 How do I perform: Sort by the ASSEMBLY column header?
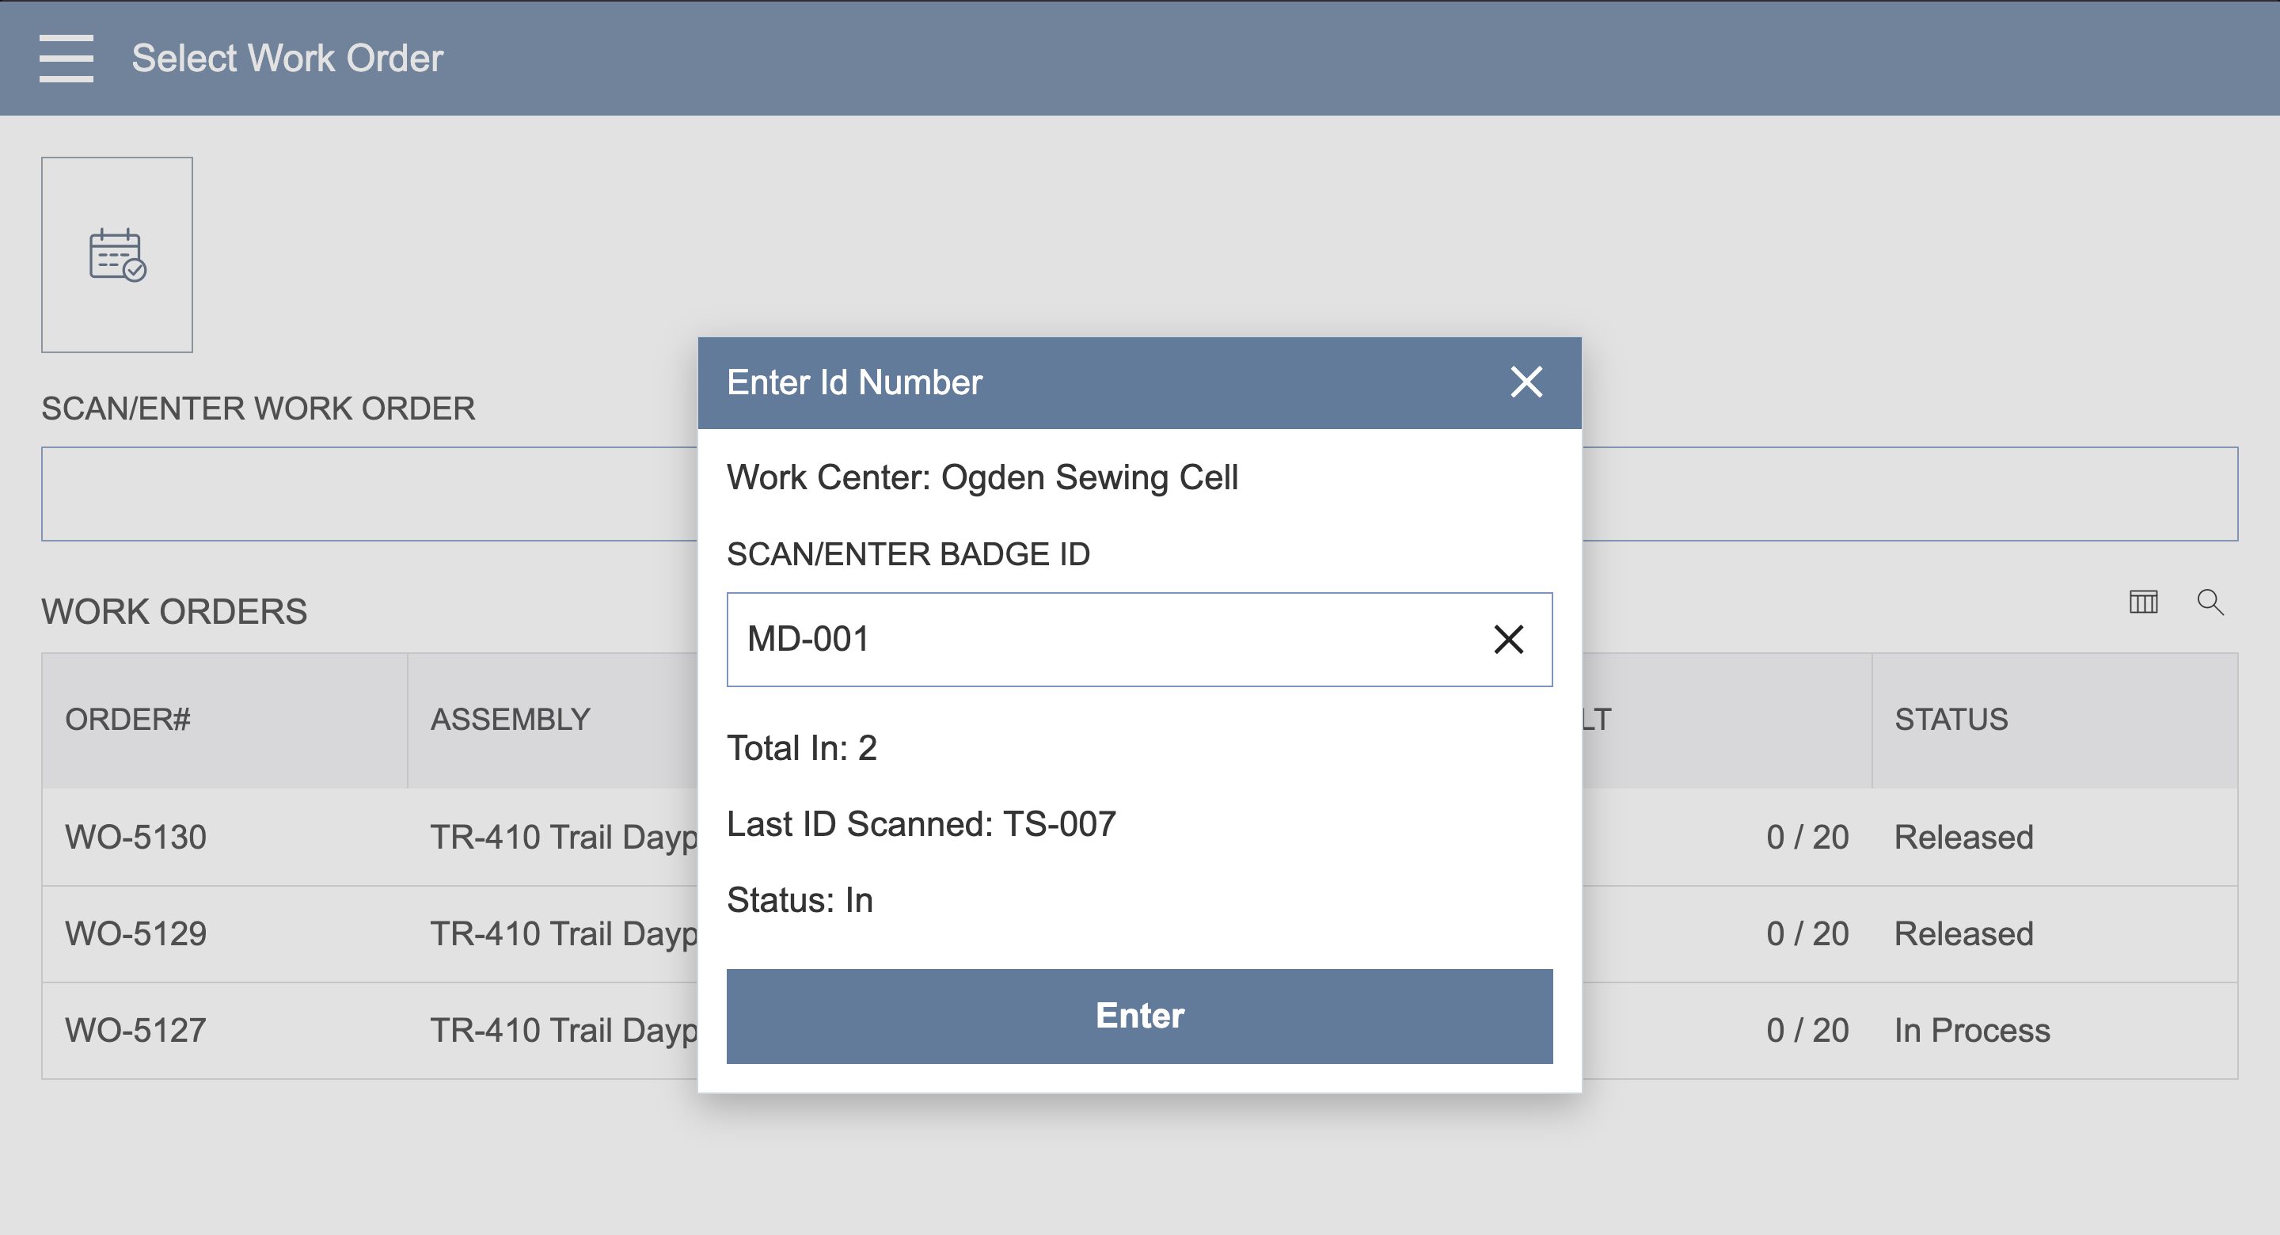[510, 719]
